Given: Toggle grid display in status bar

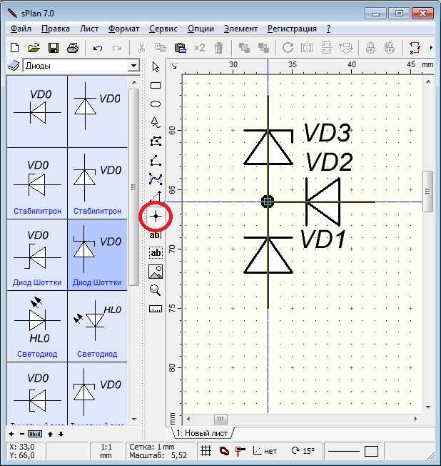Looking at the screenshot, I should (x=206, y=451).
